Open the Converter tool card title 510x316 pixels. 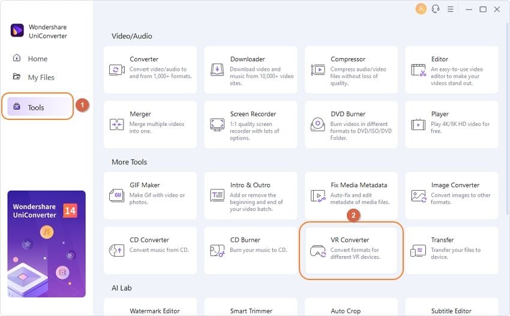[144, 59]
